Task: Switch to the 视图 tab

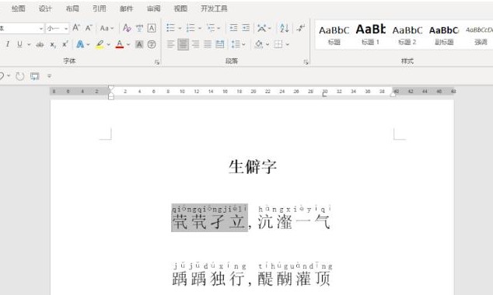Action: (180, 9)
